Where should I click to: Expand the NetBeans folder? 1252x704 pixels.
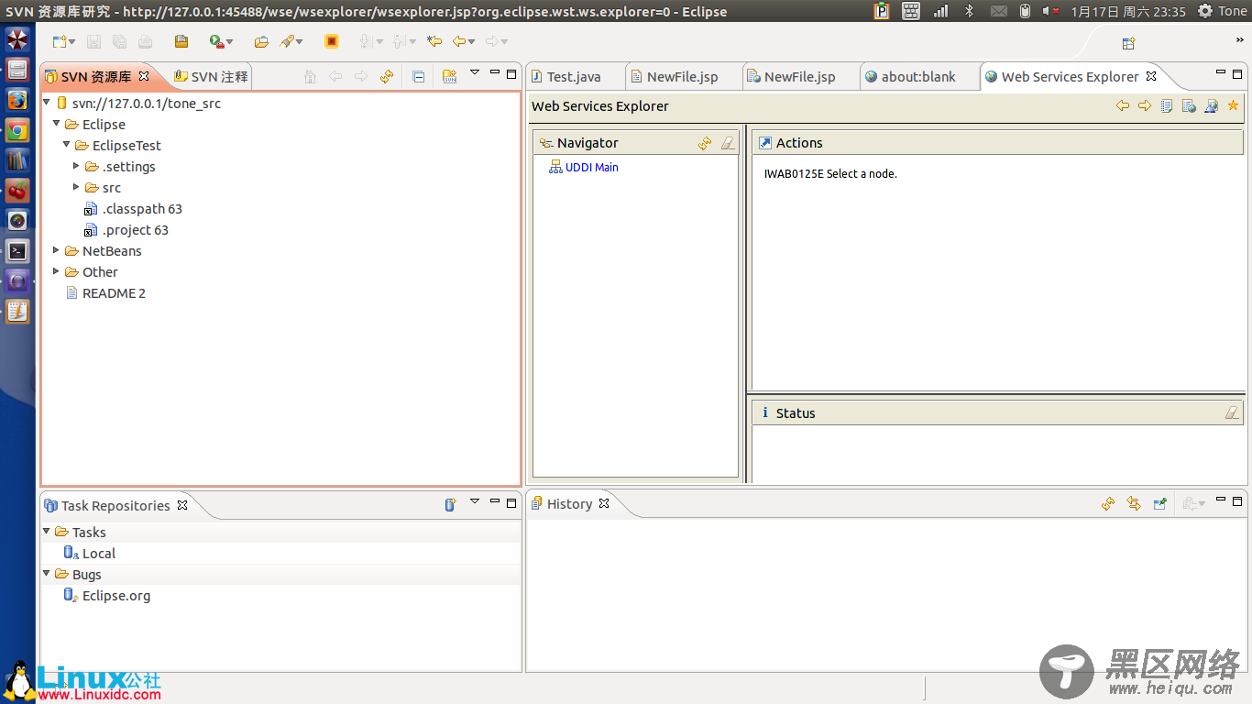tap(57, 250)
